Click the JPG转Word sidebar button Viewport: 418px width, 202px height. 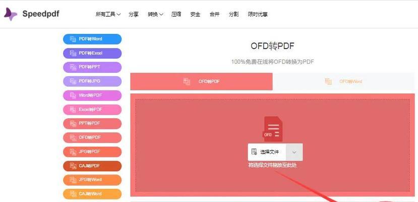92,180
